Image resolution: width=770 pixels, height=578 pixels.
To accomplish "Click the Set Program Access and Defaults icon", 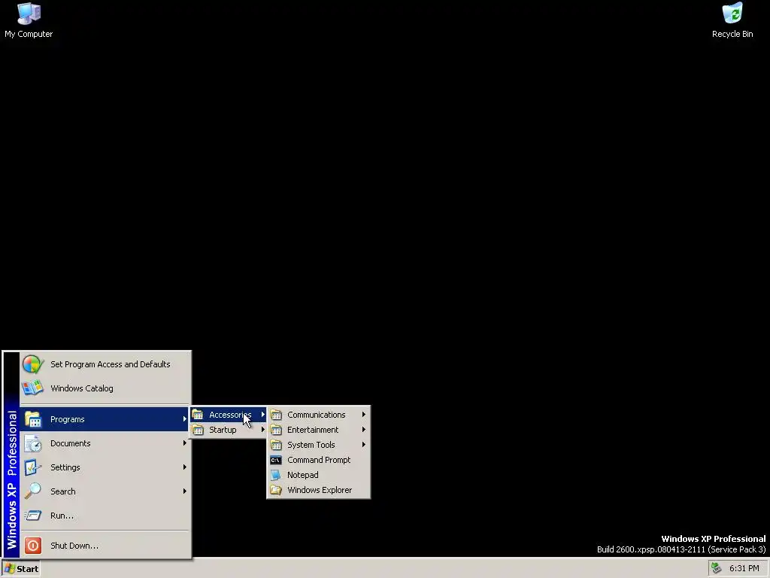I will (33, 364).
